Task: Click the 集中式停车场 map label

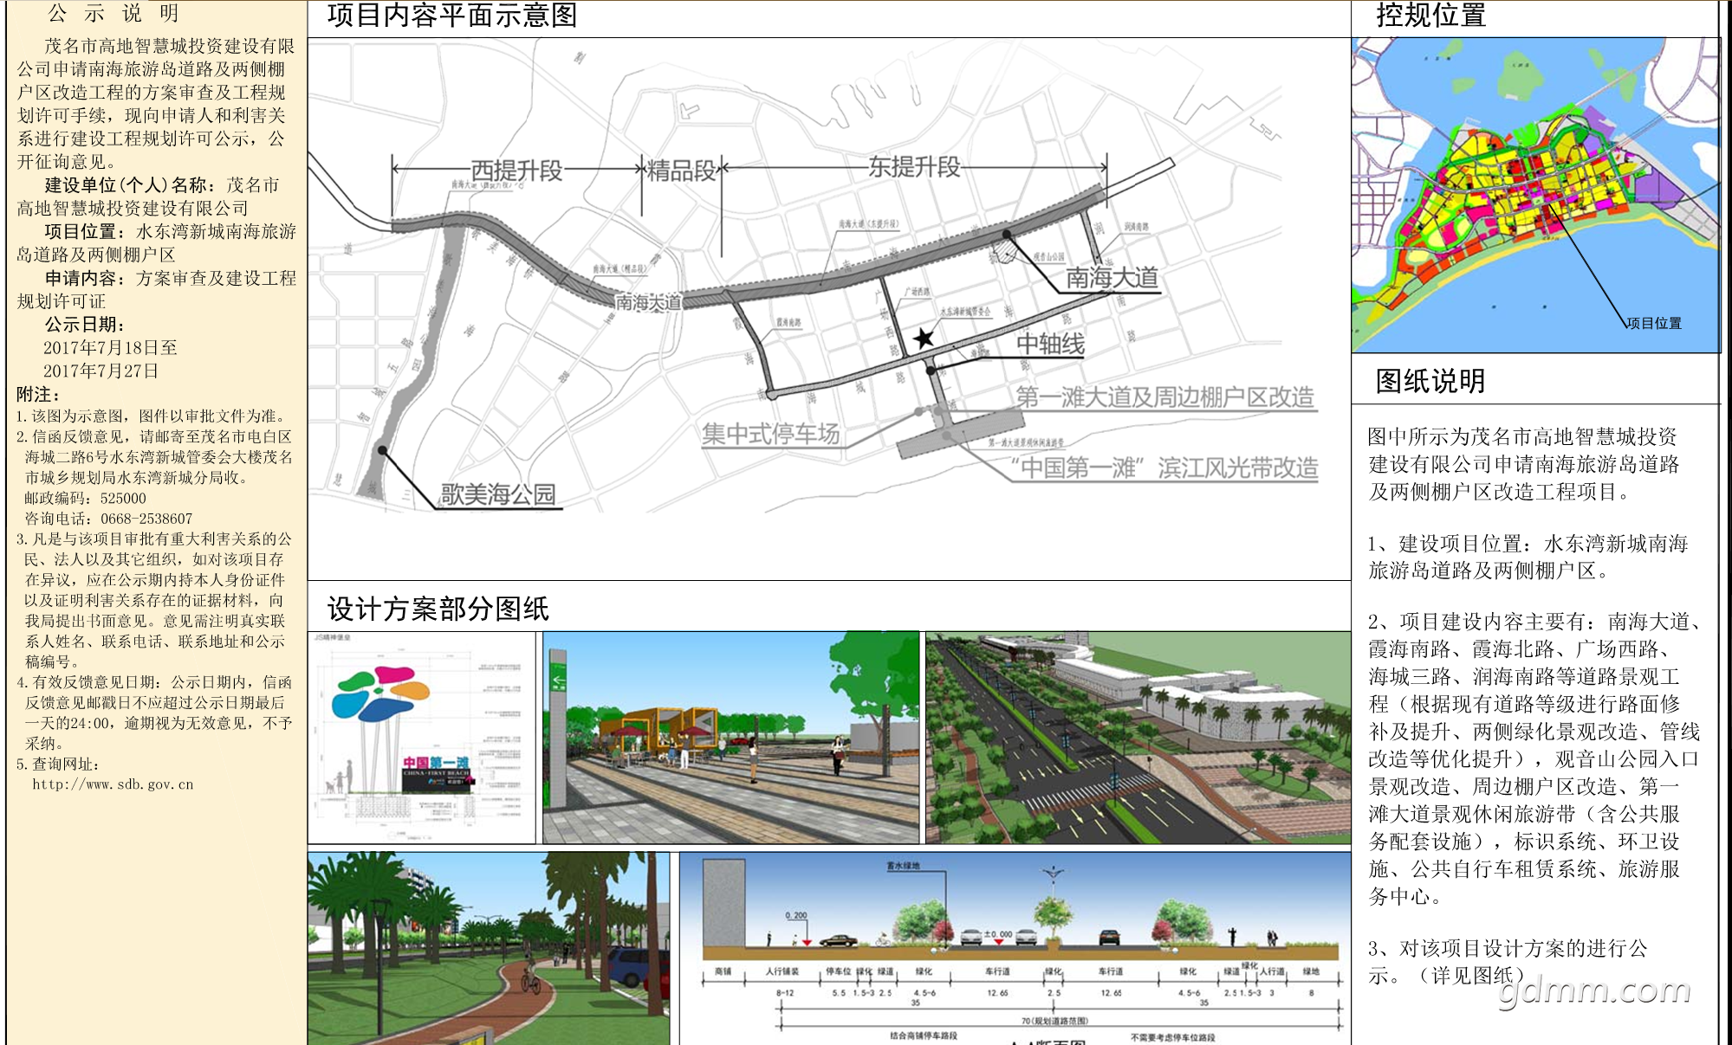Action: coord(770,434)
